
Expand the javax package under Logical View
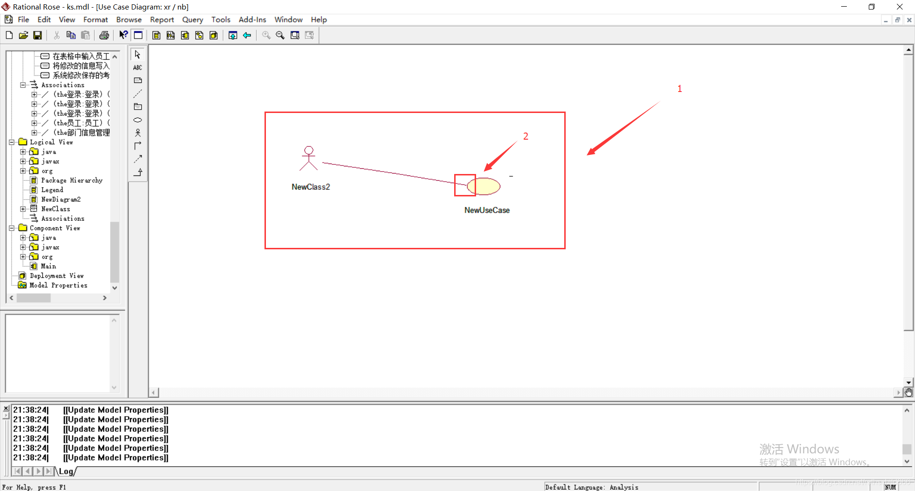click(x=23, y=161)
